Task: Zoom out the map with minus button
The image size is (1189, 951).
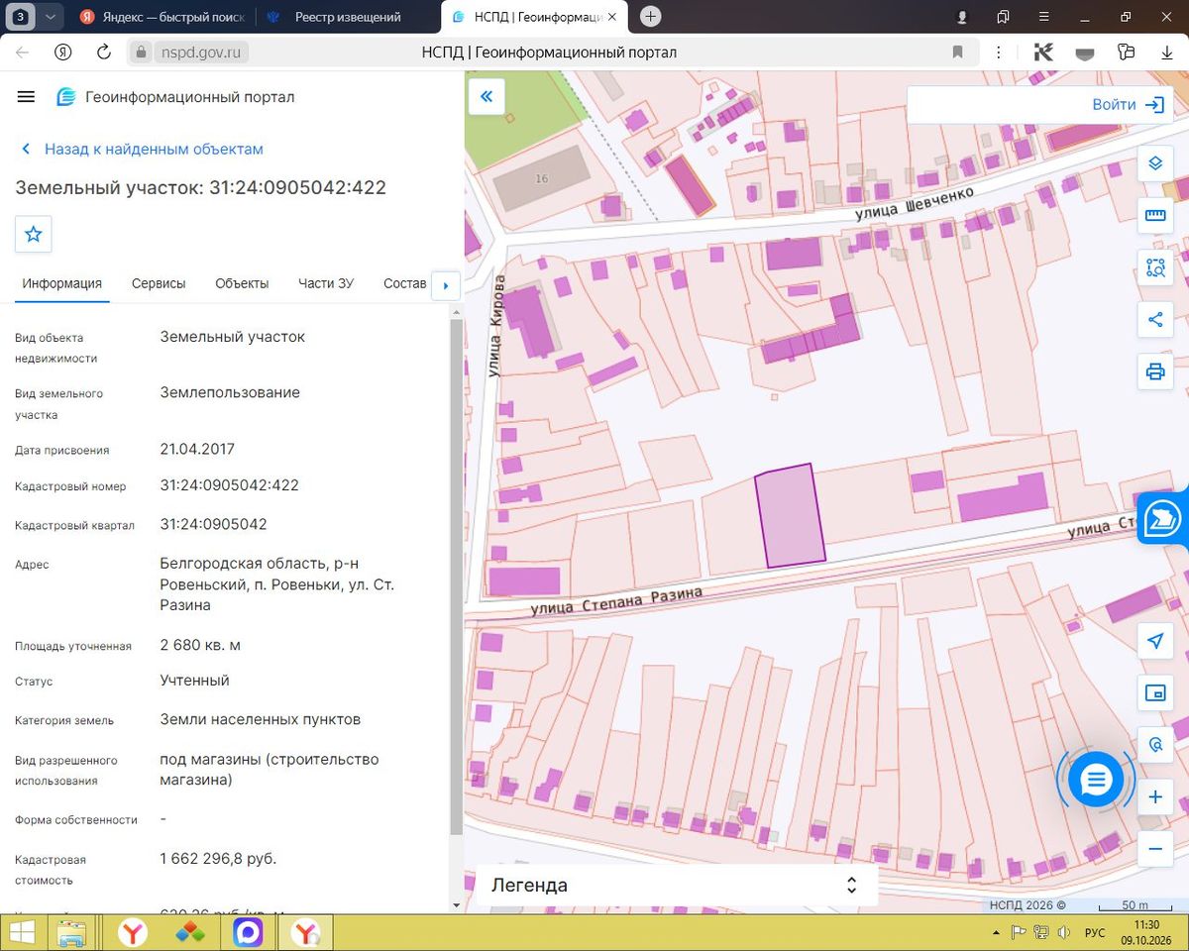Action: point(1154,849)
